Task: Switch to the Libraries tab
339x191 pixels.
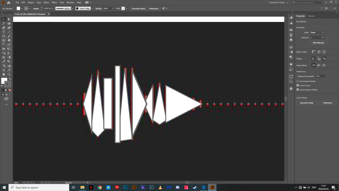Action: tap(311, 16)
